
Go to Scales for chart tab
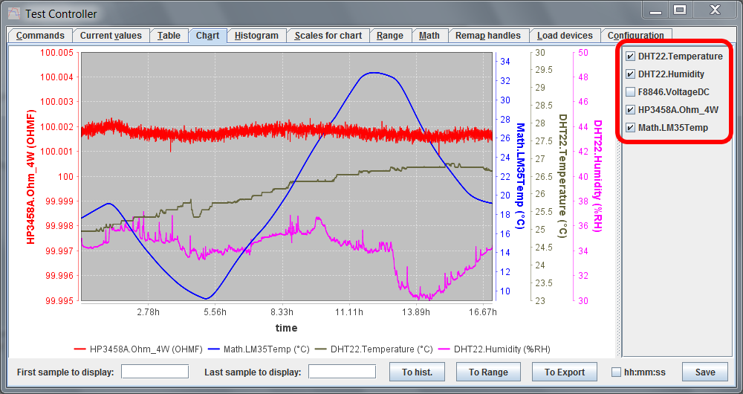pos(328,36)
